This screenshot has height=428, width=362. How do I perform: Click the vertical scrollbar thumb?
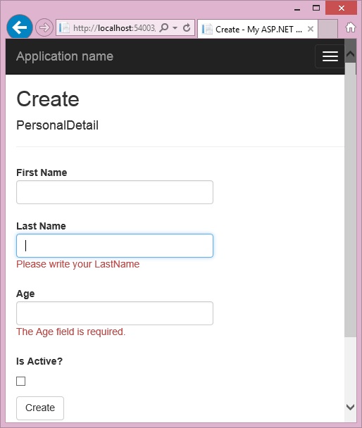pyautogui.click(x=350, y=200)
